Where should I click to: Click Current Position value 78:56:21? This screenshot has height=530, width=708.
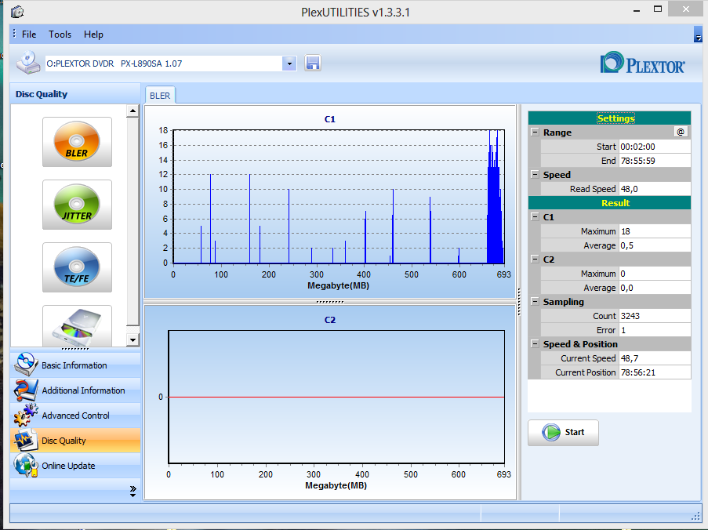point(655,372)
